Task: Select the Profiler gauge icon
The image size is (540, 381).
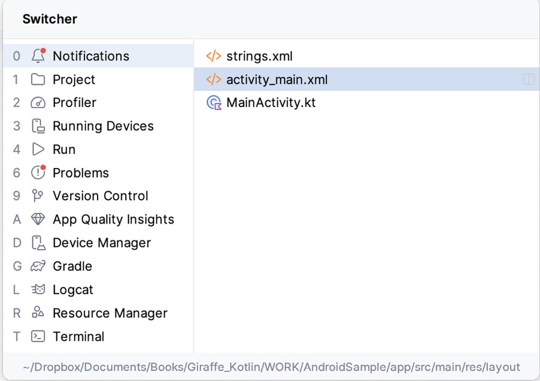Action: 38,103
